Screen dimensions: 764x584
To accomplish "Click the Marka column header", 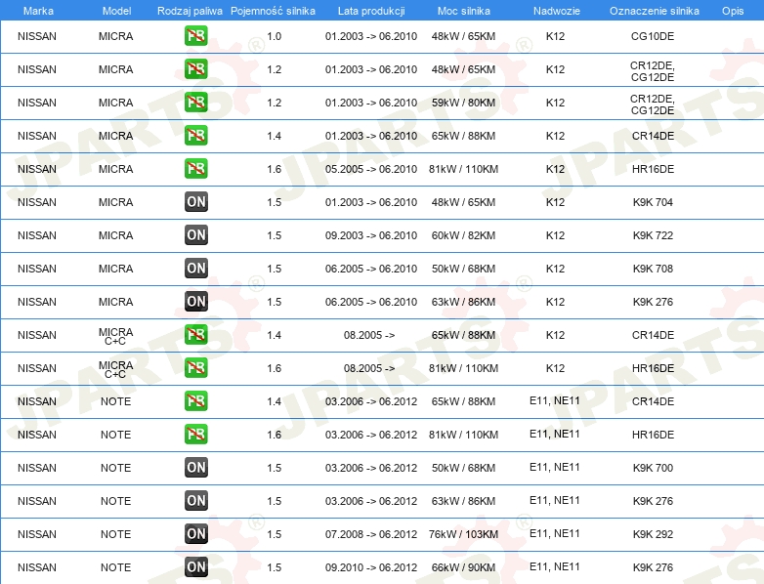I will click(38, 11).
